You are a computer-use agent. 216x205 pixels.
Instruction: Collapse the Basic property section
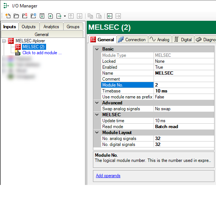(97, 49)
